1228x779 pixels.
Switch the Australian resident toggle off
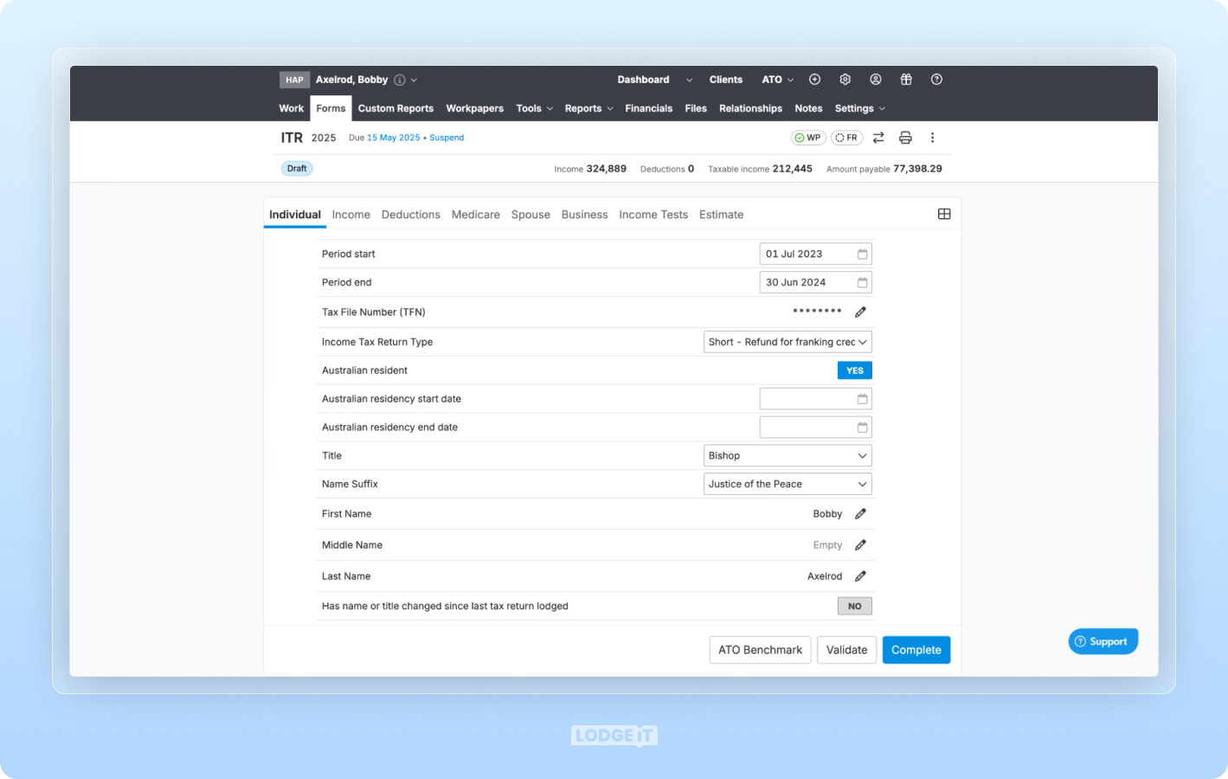coord(854,370)
